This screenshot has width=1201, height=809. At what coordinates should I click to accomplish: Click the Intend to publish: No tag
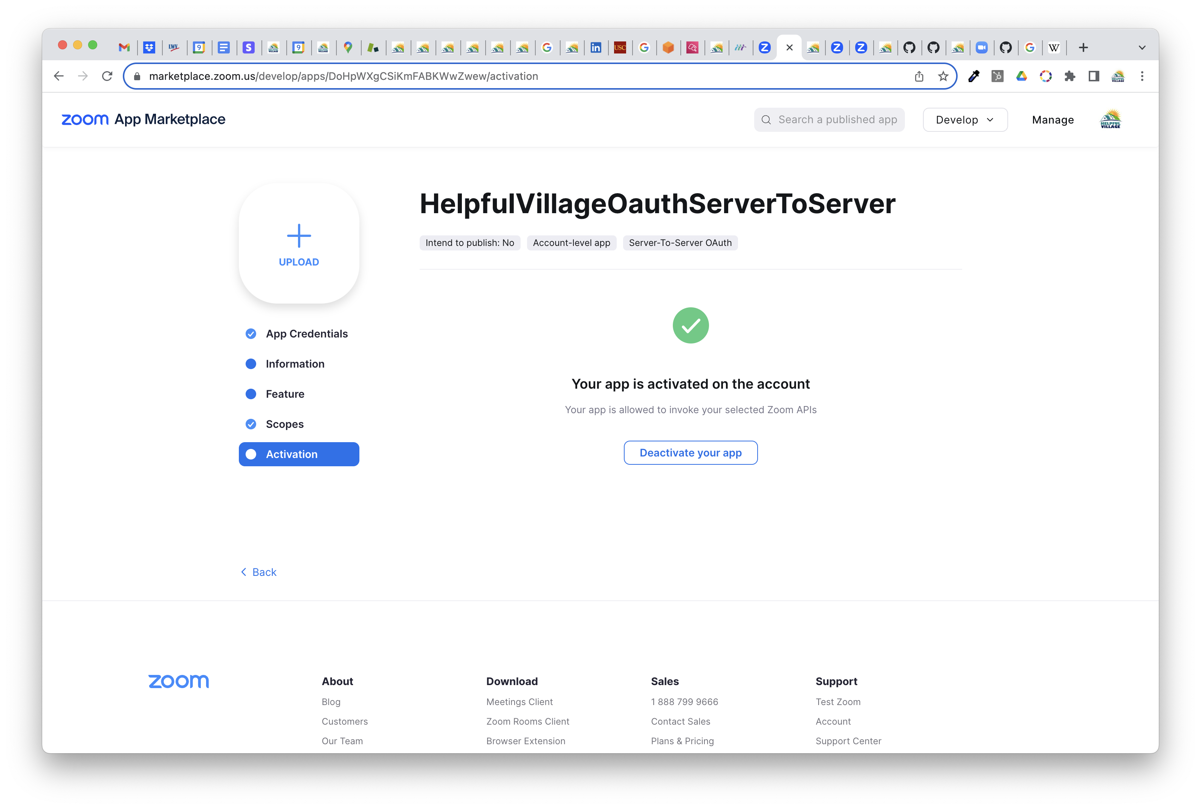[x=470, y=243]
